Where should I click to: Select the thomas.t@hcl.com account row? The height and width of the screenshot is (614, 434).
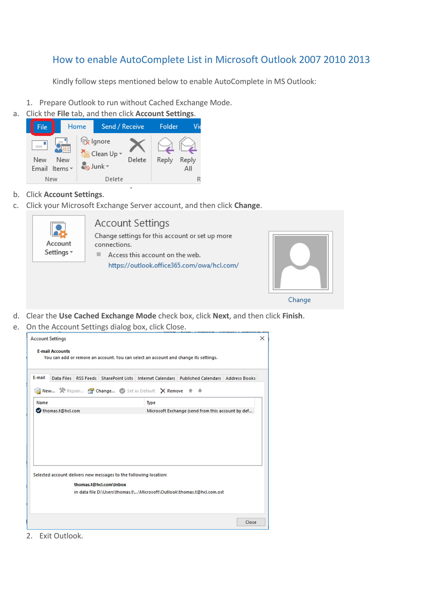click(x=144, y=411)
